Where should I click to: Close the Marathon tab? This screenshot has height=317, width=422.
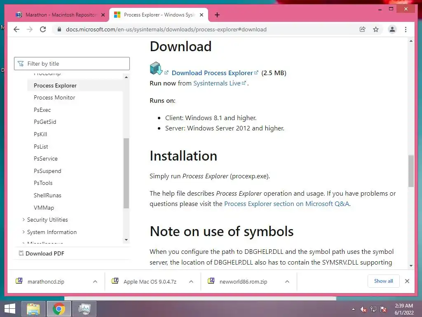103,15
